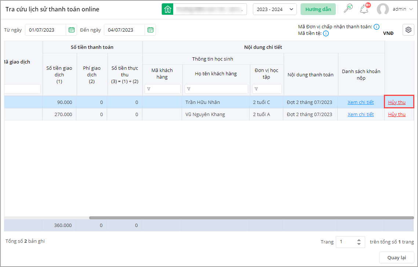Click the page number stepper arrows
Image resolution: width=418 pixels, height=267 pixels.
(359, 242)
